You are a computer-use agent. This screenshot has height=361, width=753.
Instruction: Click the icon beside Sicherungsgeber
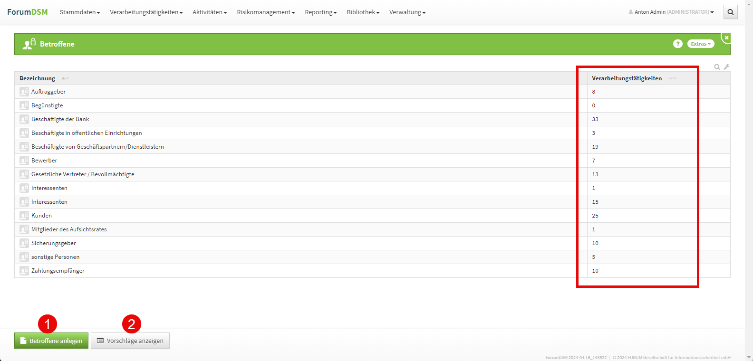[24, 243]
